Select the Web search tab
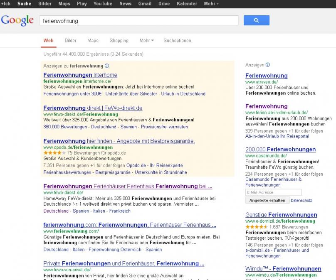Image resolution: width=336 pixels, height=280 pixels. (48, 40)
